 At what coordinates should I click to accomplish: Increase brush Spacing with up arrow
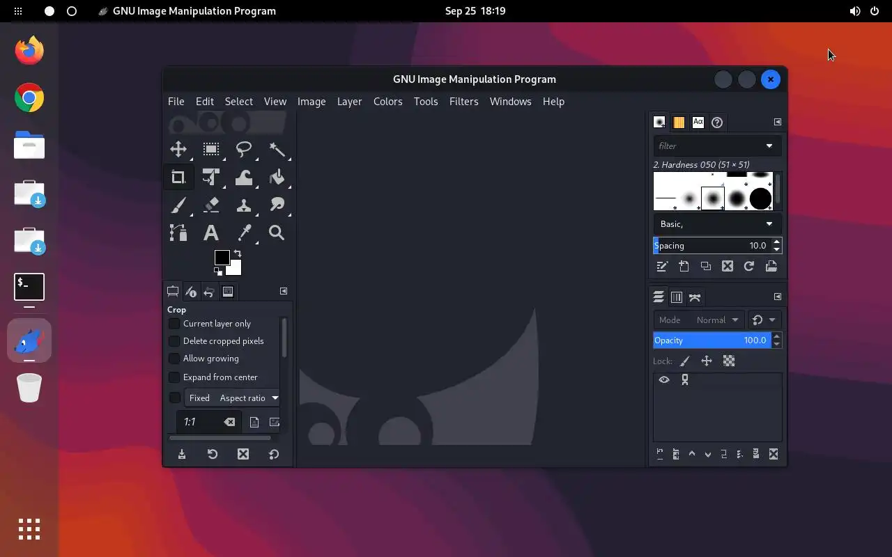777,242
